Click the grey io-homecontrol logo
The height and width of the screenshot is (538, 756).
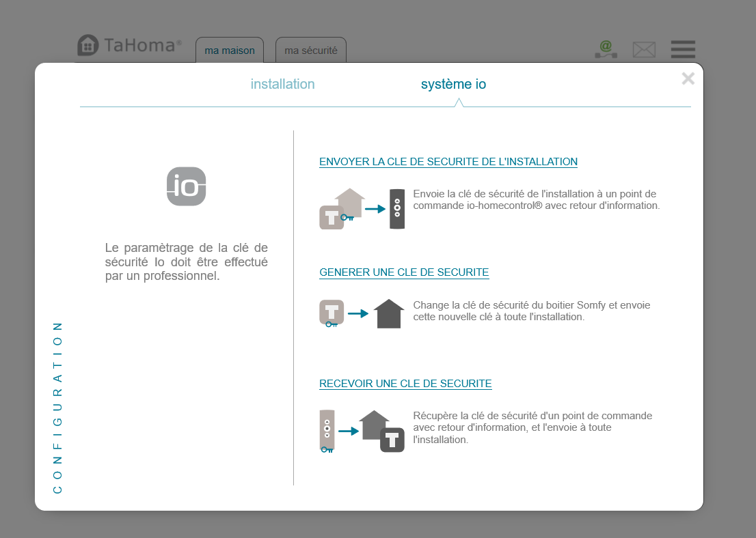pyautogui.click(x=186, y=186)
